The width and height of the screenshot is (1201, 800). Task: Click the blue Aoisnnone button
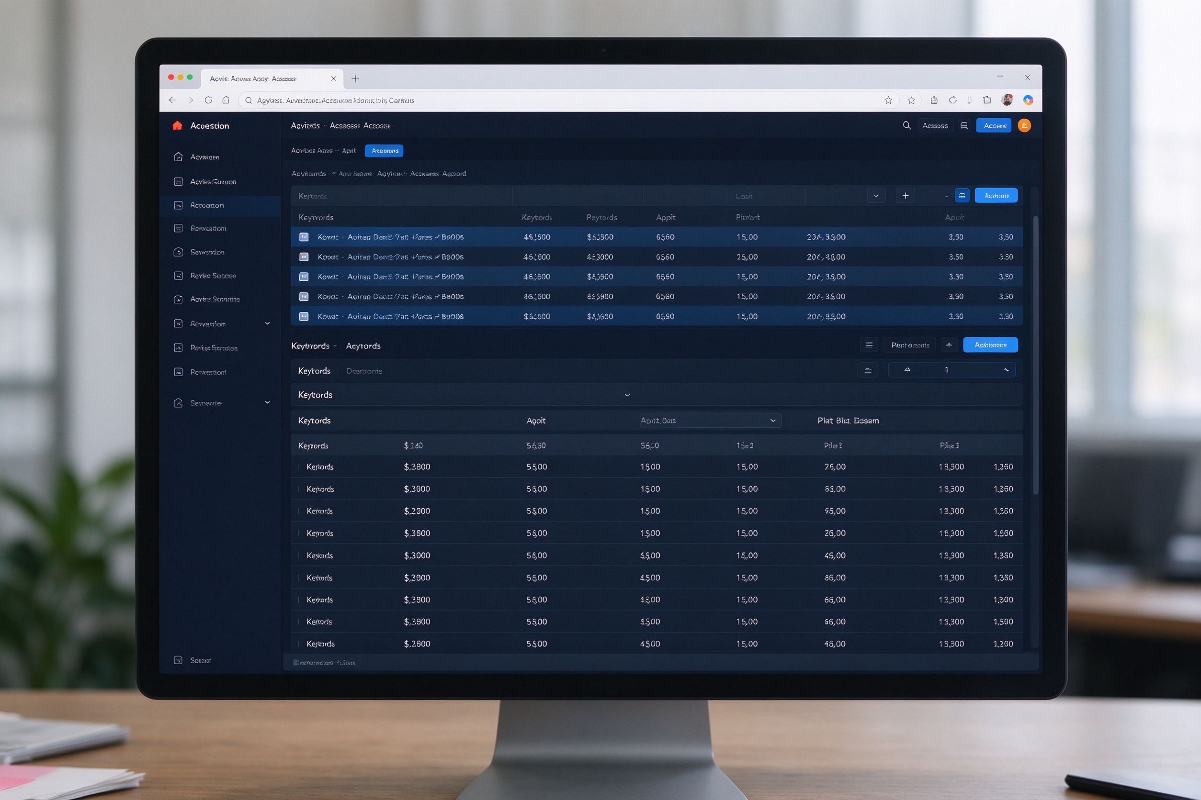click(990, 345)
